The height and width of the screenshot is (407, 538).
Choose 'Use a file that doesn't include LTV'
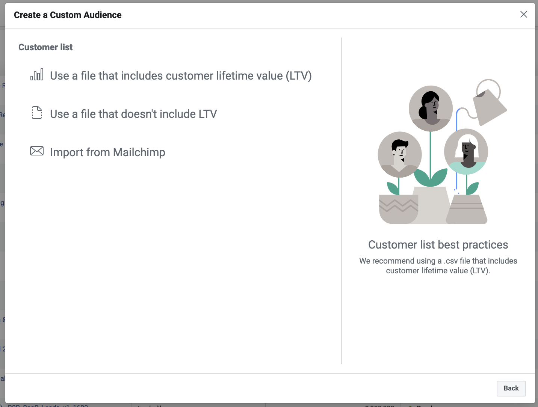133,114
